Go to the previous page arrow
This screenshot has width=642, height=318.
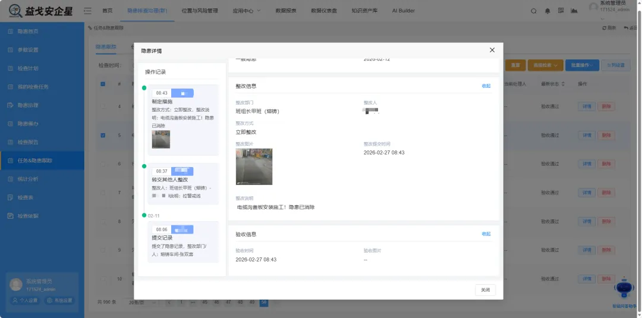(169, 303)
